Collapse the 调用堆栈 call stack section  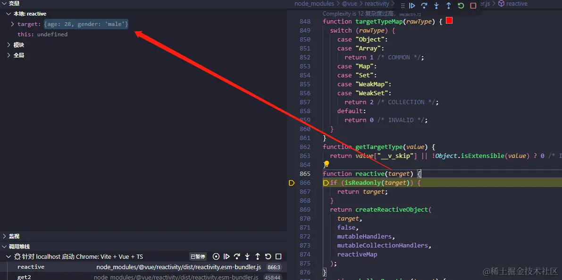pos(4,247)
